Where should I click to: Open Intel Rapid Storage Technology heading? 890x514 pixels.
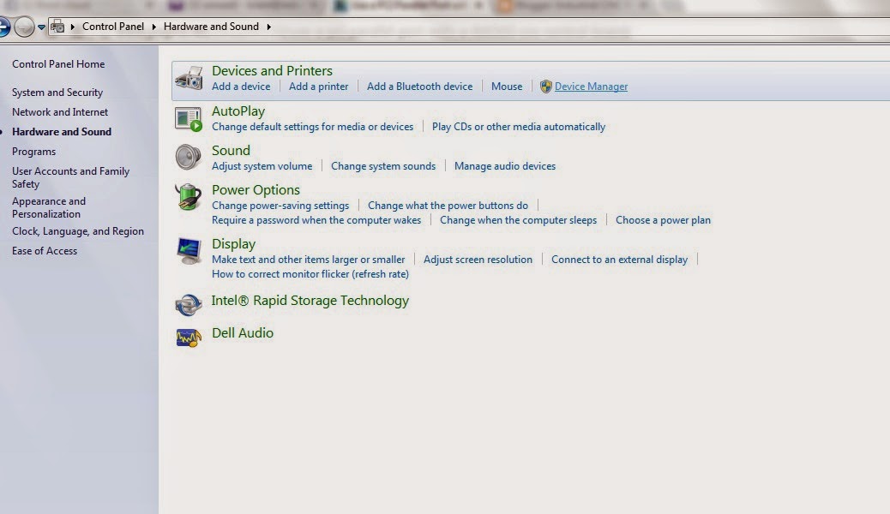coord(310,300)
